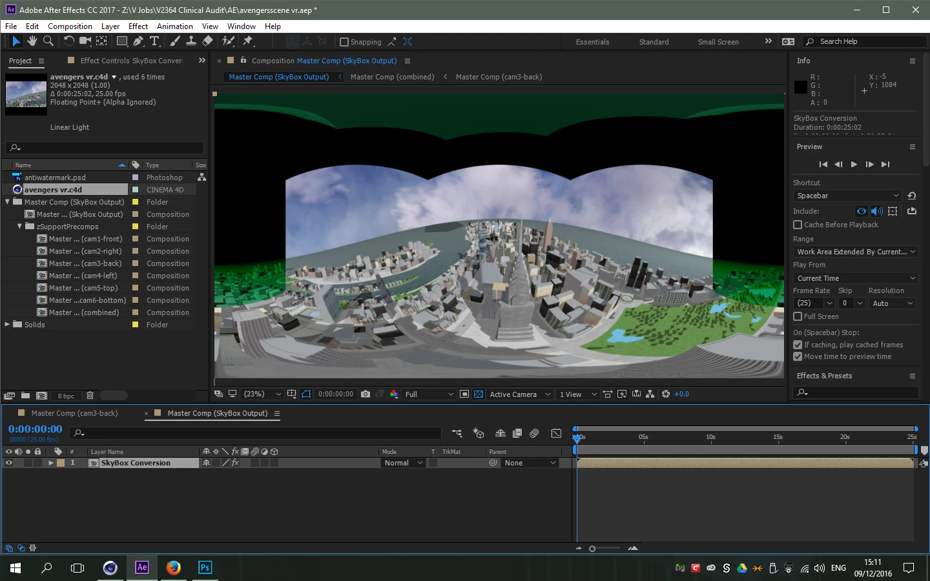Open the Composition Flowchart icon in viewer bar

point(650,394)
